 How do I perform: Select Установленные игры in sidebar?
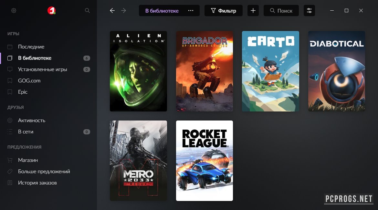pyautogui.click(x=42, y=69)
